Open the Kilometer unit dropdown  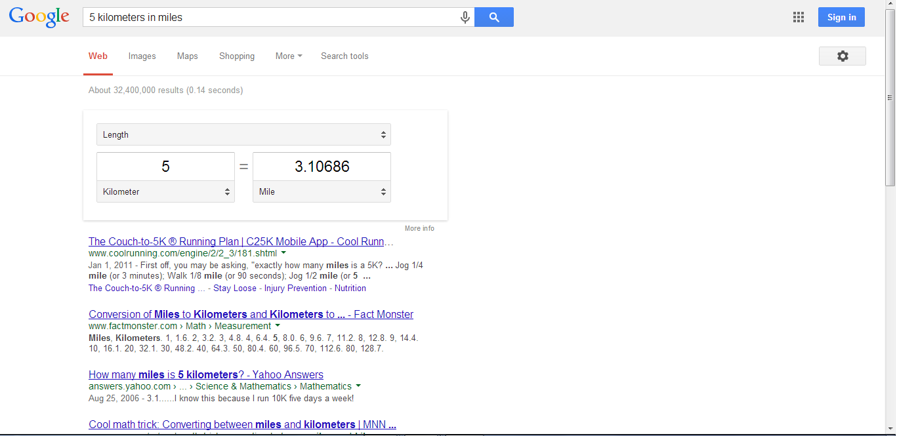coord(165,192)
